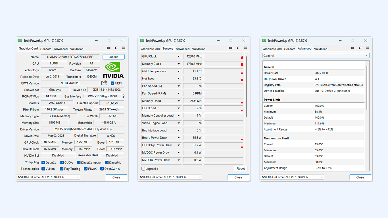
Task: Switch to Validation tab in Graphics Card window
Action: 77,49
